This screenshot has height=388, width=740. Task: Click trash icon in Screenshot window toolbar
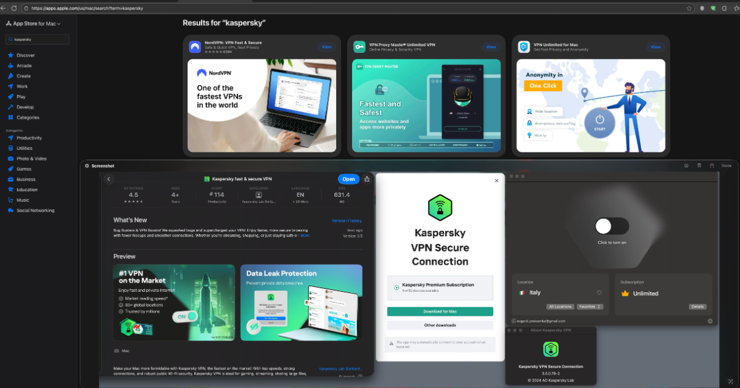699,165
